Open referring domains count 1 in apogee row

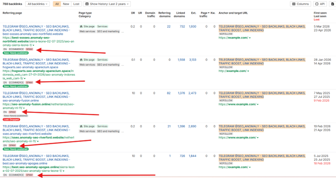click(x=170, y=156)
